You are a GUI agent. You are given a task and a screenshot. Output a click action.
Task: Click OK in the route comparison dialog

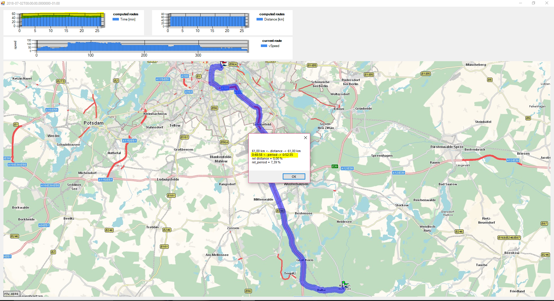[x=294, y=177]
